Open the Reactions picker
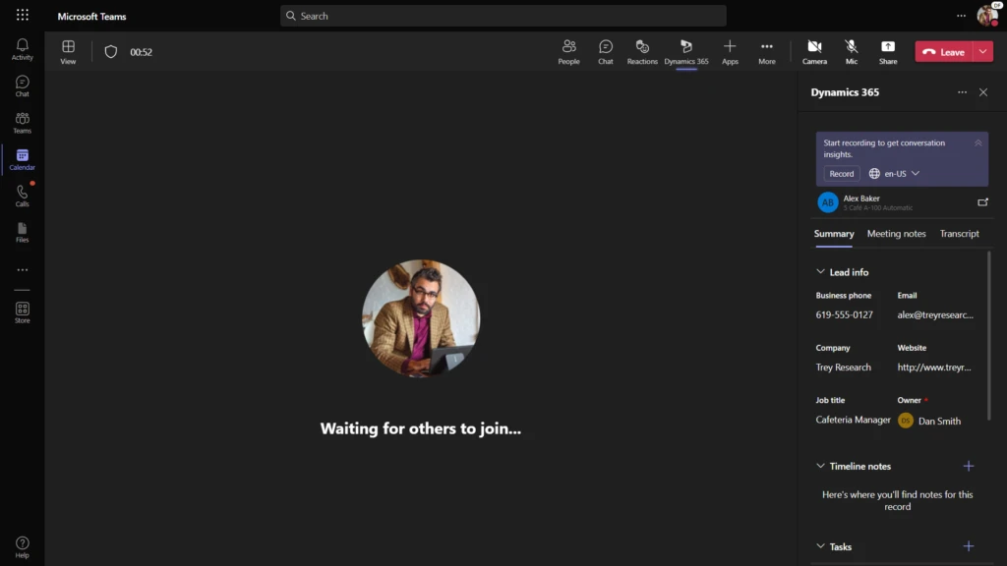The width and height of the screenshot is (1007, 566). 642,51
